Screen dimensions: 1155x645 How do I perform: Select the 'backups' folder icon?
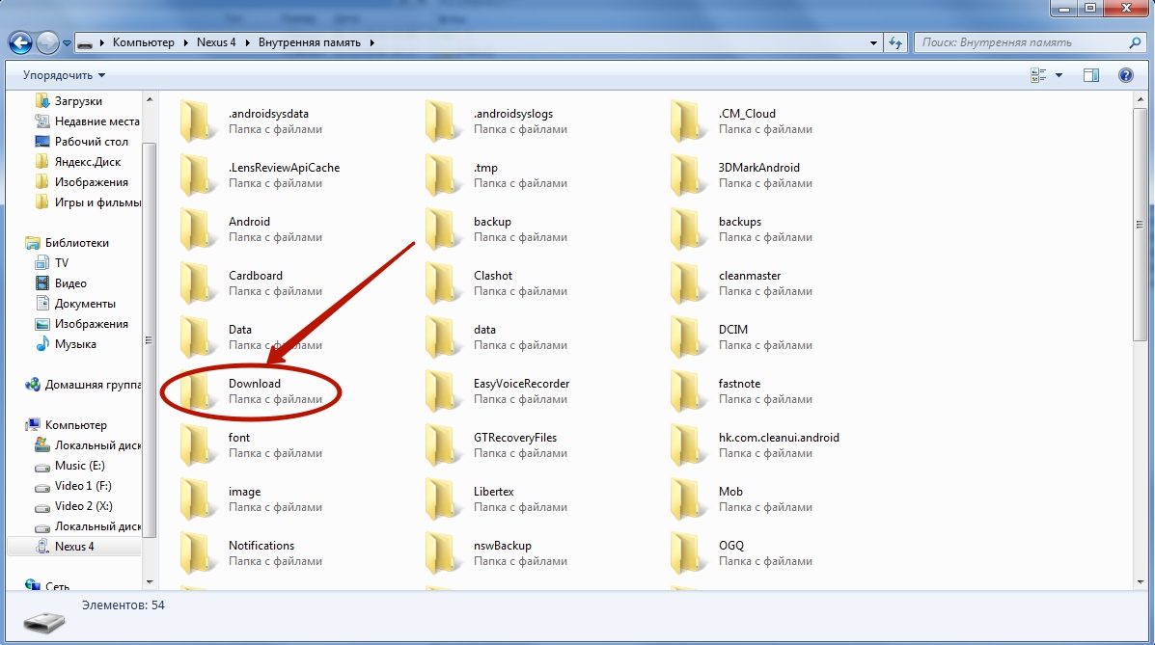687,229
